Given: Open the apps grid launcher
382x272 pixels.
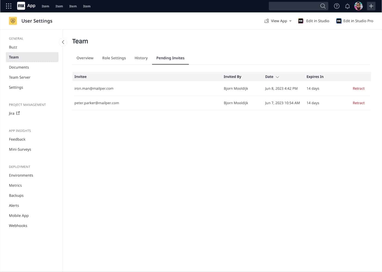Looking at the screenshot, I should (8, 6).
